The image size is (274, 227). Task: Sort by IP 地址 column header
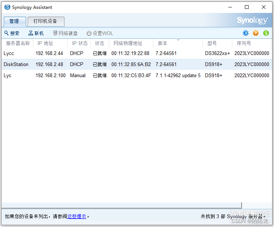pyautogui.click(x=50, y=43)
